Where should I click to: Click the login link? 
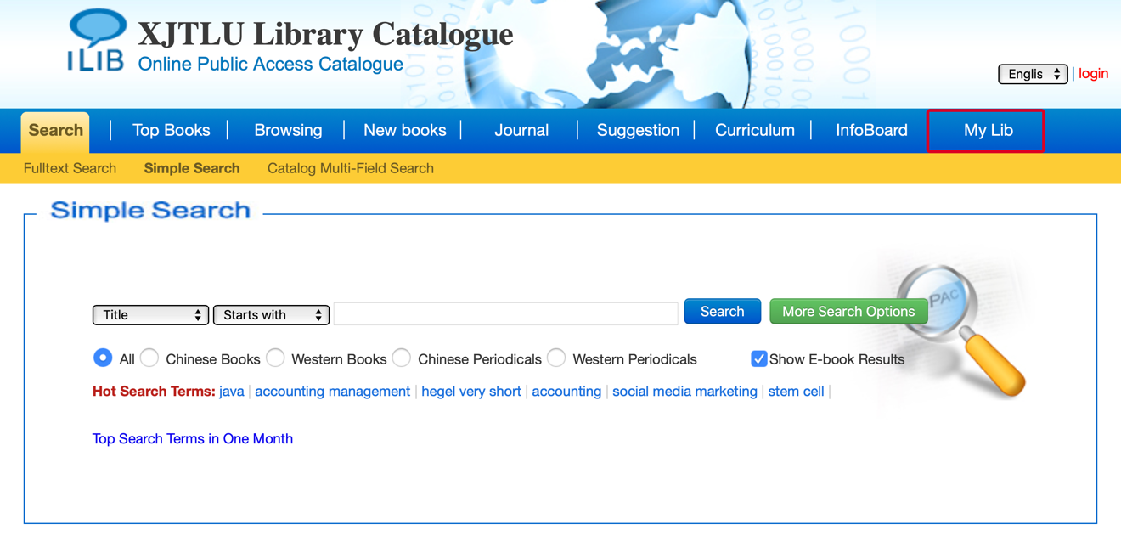point(1094,74)
